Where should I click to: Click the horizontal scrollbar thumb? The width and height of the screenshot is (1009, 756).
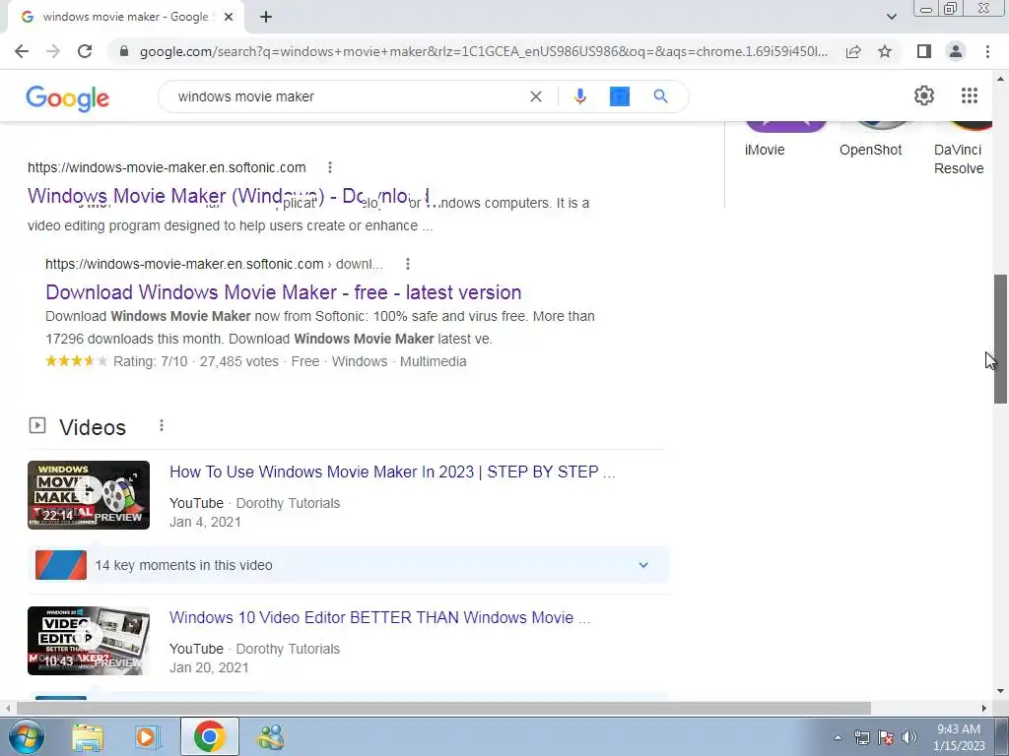click(443, 708)
